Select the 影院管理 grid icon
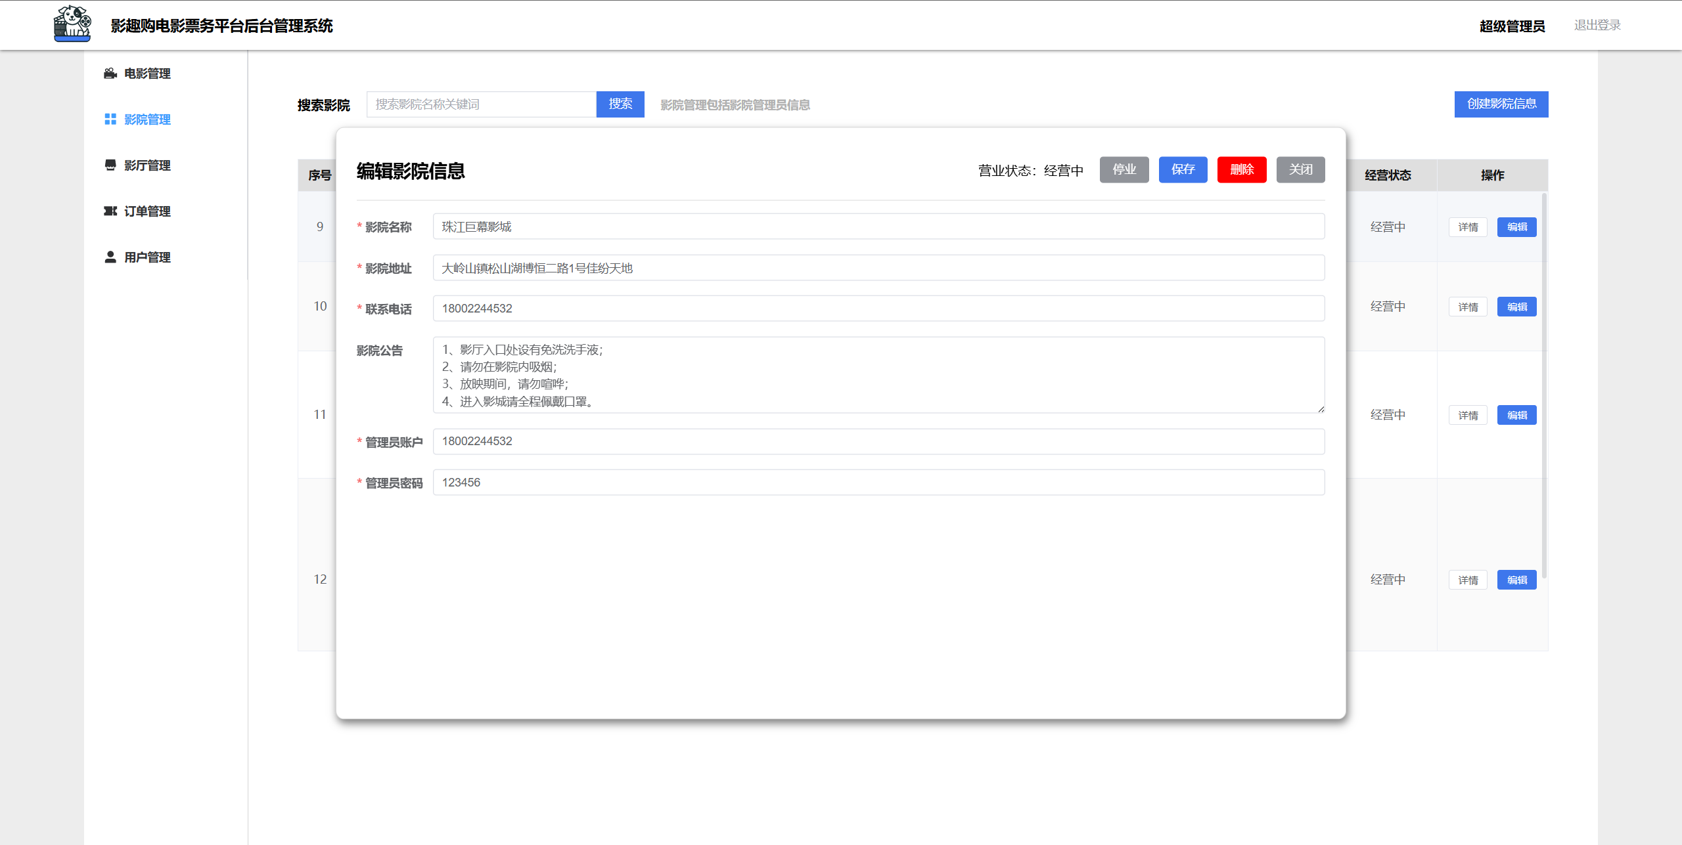 (110, 119)
